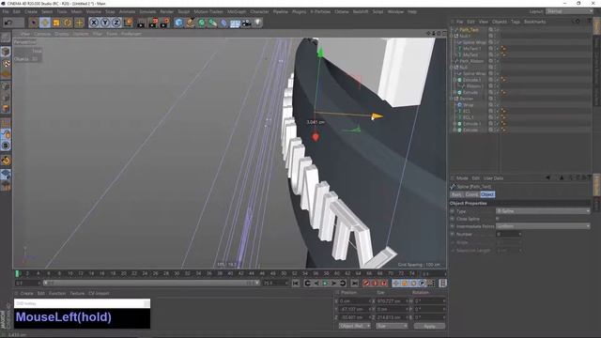Open the Object (Rel) coordinate dropdown
601x338 pixels.
coord(355,326)
